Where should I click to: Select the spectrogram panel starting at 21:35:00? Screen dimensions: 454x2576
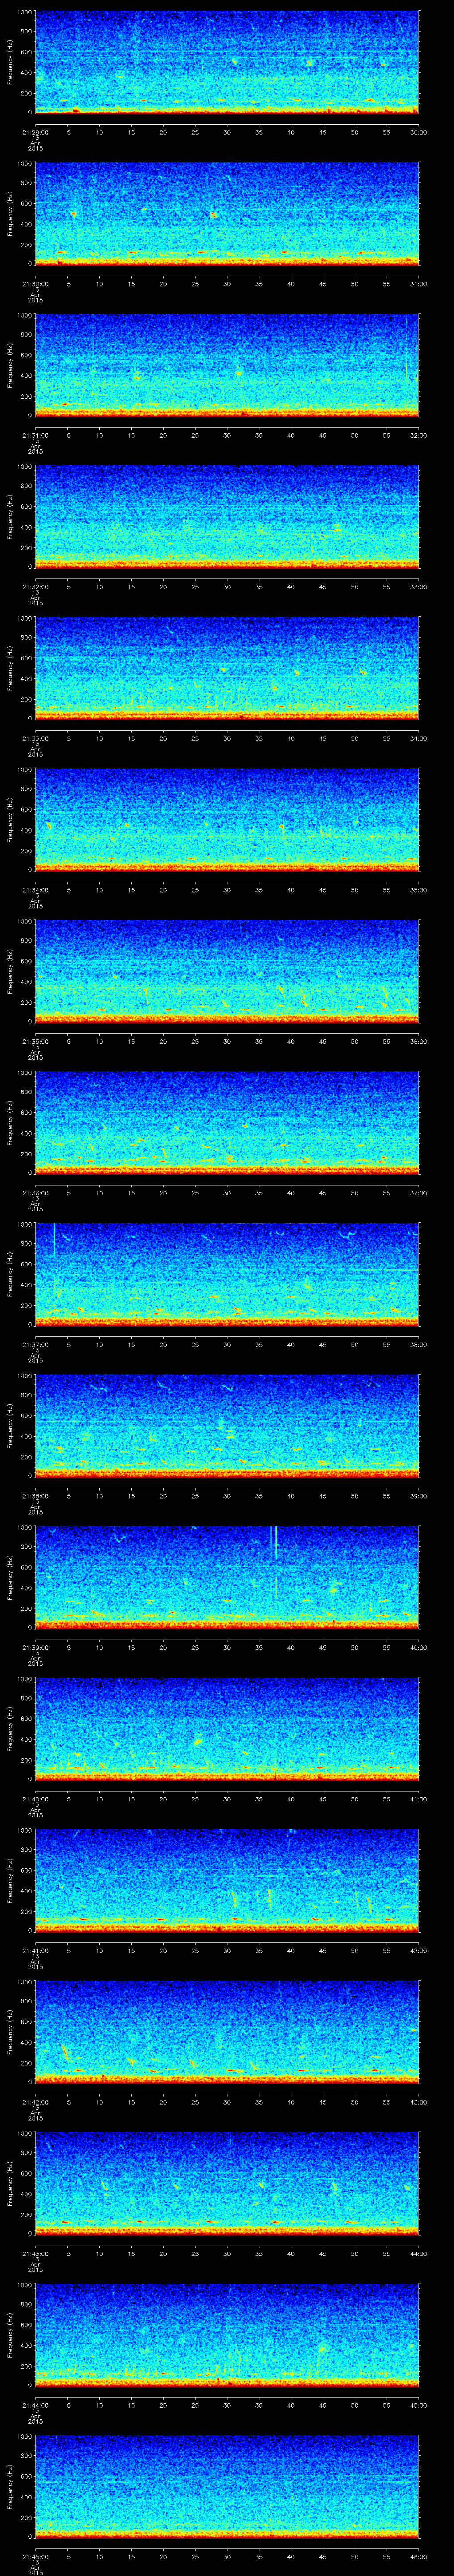227,971
